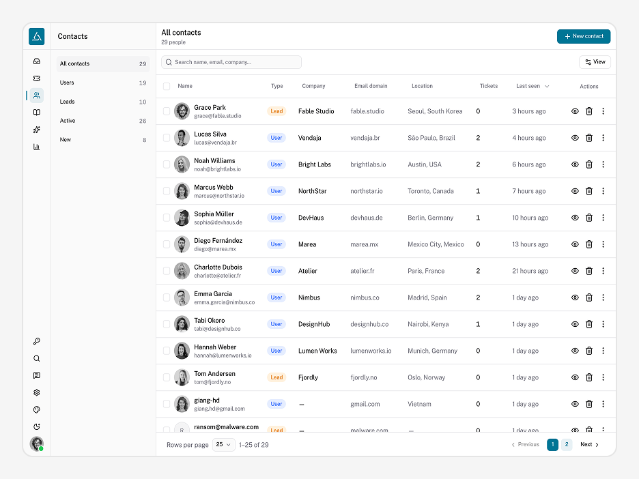This screenshot has height=479, width=639.
Task: Select the Users filter
Action: tap(103, 83)
